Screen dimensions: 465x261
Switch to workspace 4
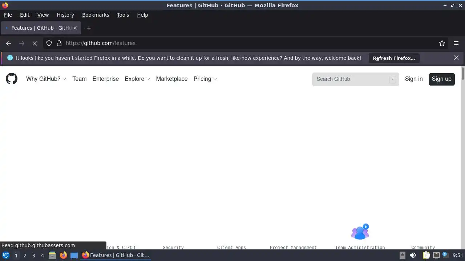click(x=42, y=255)
